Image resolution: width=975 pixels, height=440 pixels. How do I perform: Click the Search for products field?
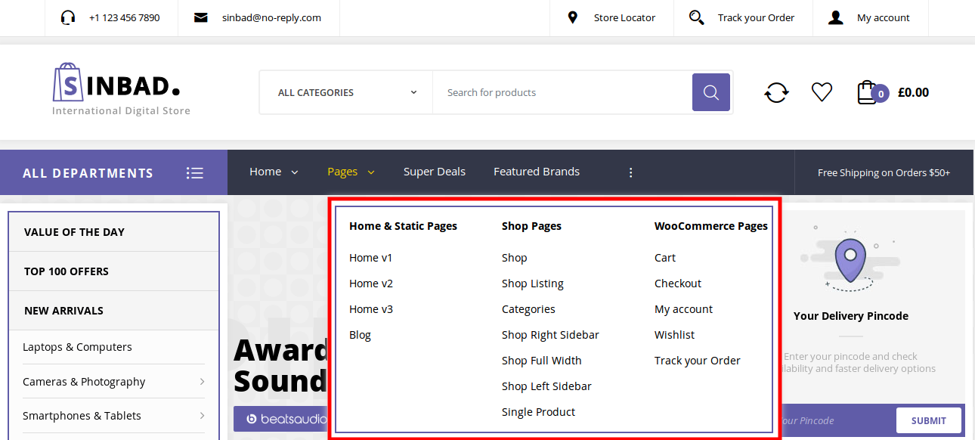(x=562, y=92)
